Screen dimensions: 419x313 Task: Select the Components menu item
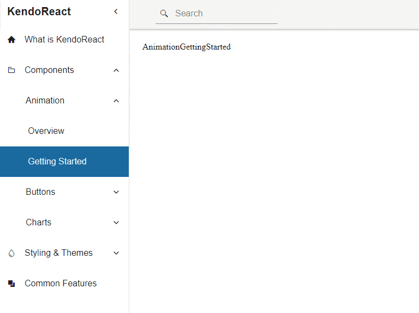[64, 70]
